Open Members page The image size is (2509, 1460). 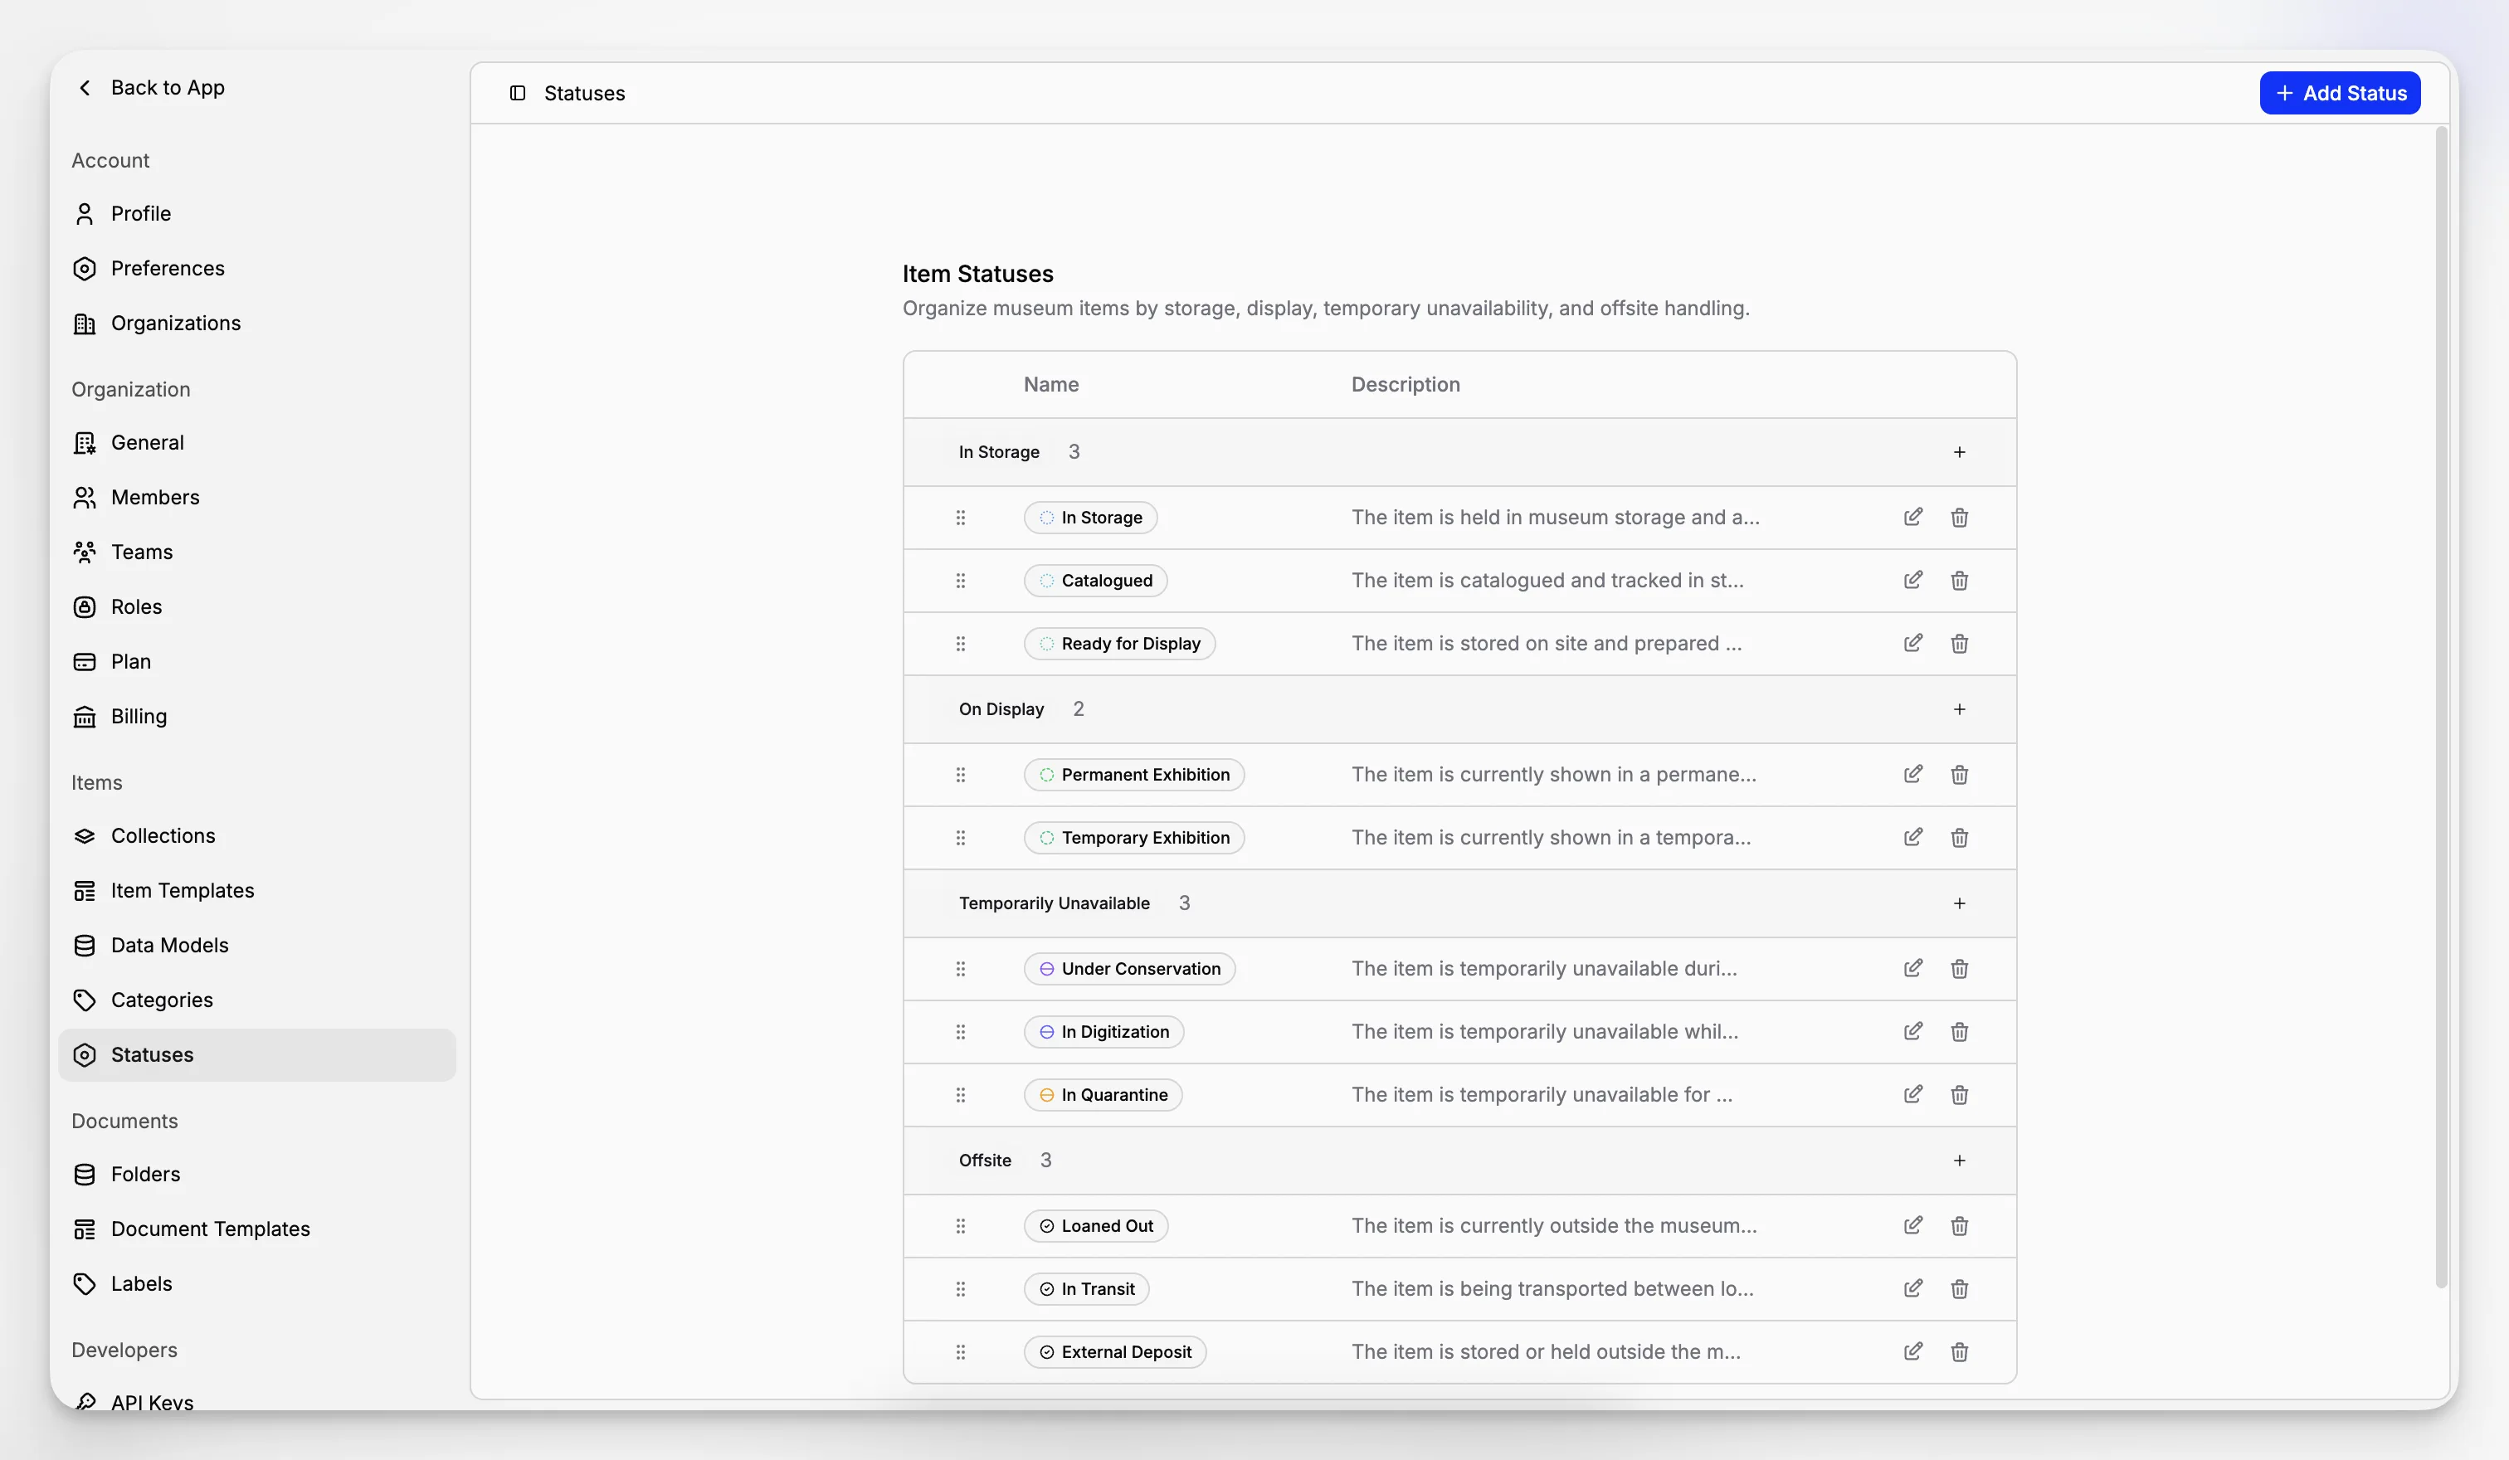click(x=257, y=498)
